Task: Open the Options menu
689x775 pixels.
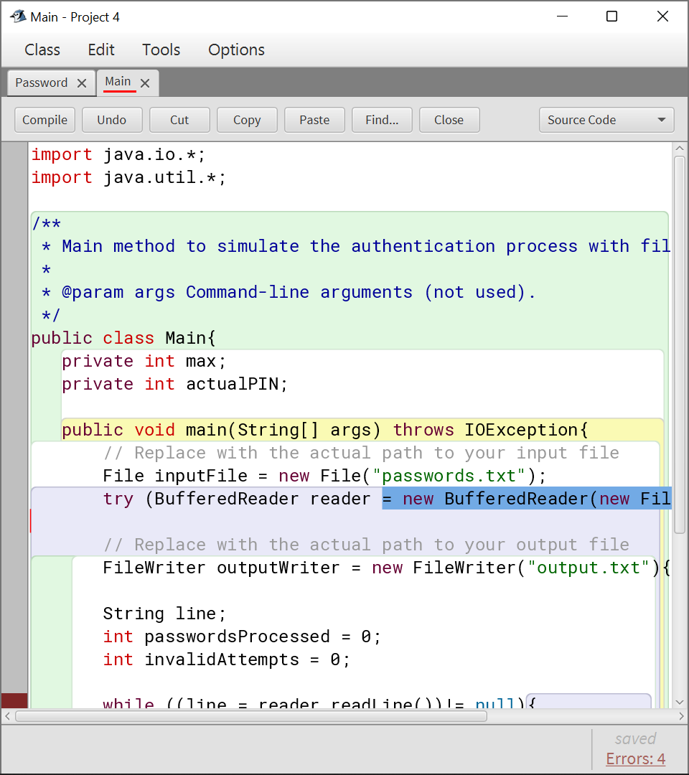Action: [236, 50]
